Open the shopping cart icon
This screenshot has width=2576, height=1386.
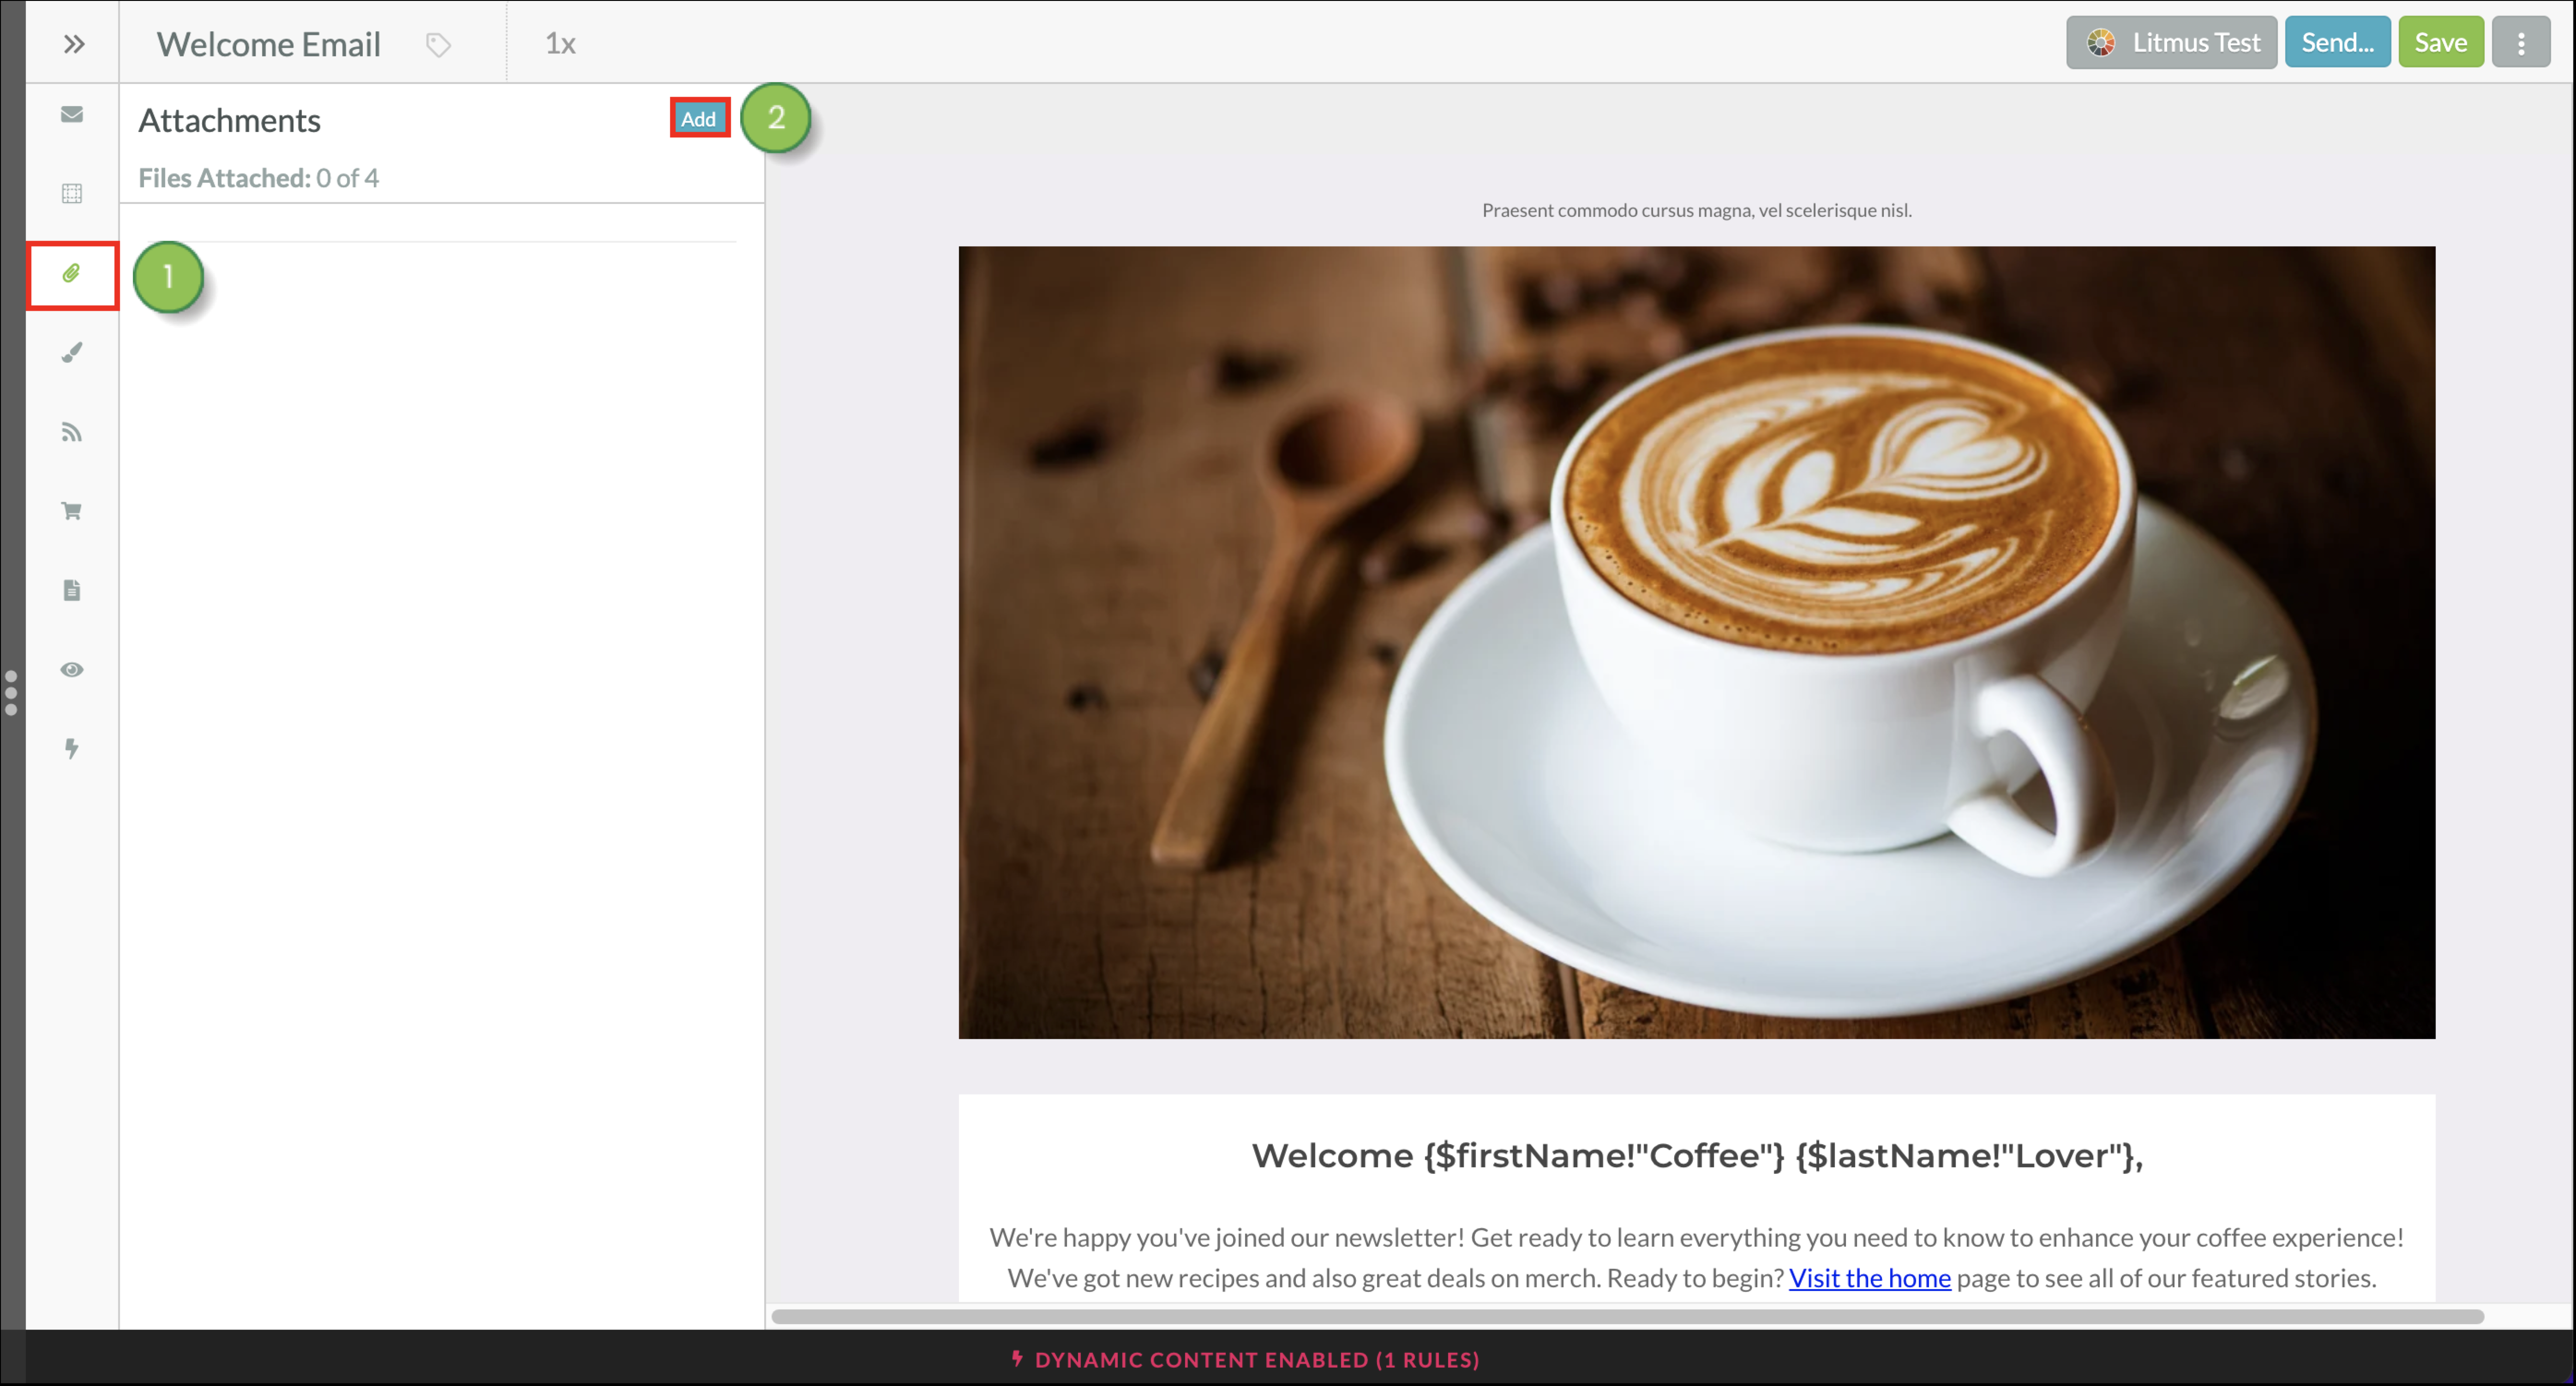click(72, 511)
